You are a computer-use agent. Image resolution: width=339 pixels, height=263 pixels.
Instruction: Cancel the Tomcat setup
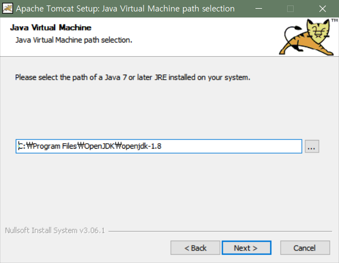305,248
